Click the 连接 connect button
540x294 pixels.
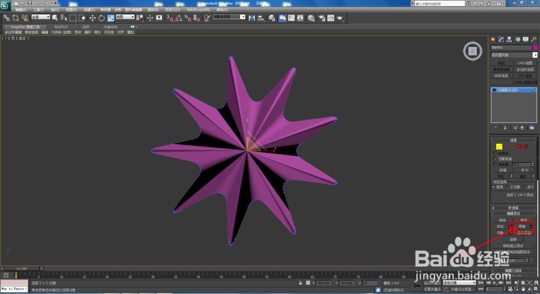[x=513, y=239]
